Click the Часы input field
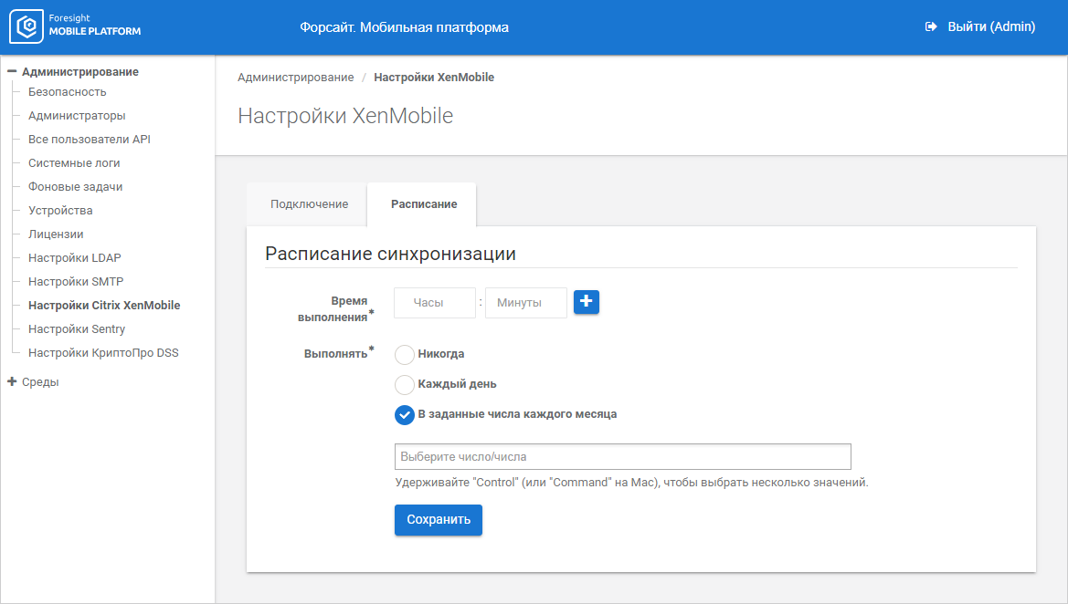Viewport: 1068px width, 604px height. pos(435,303)
